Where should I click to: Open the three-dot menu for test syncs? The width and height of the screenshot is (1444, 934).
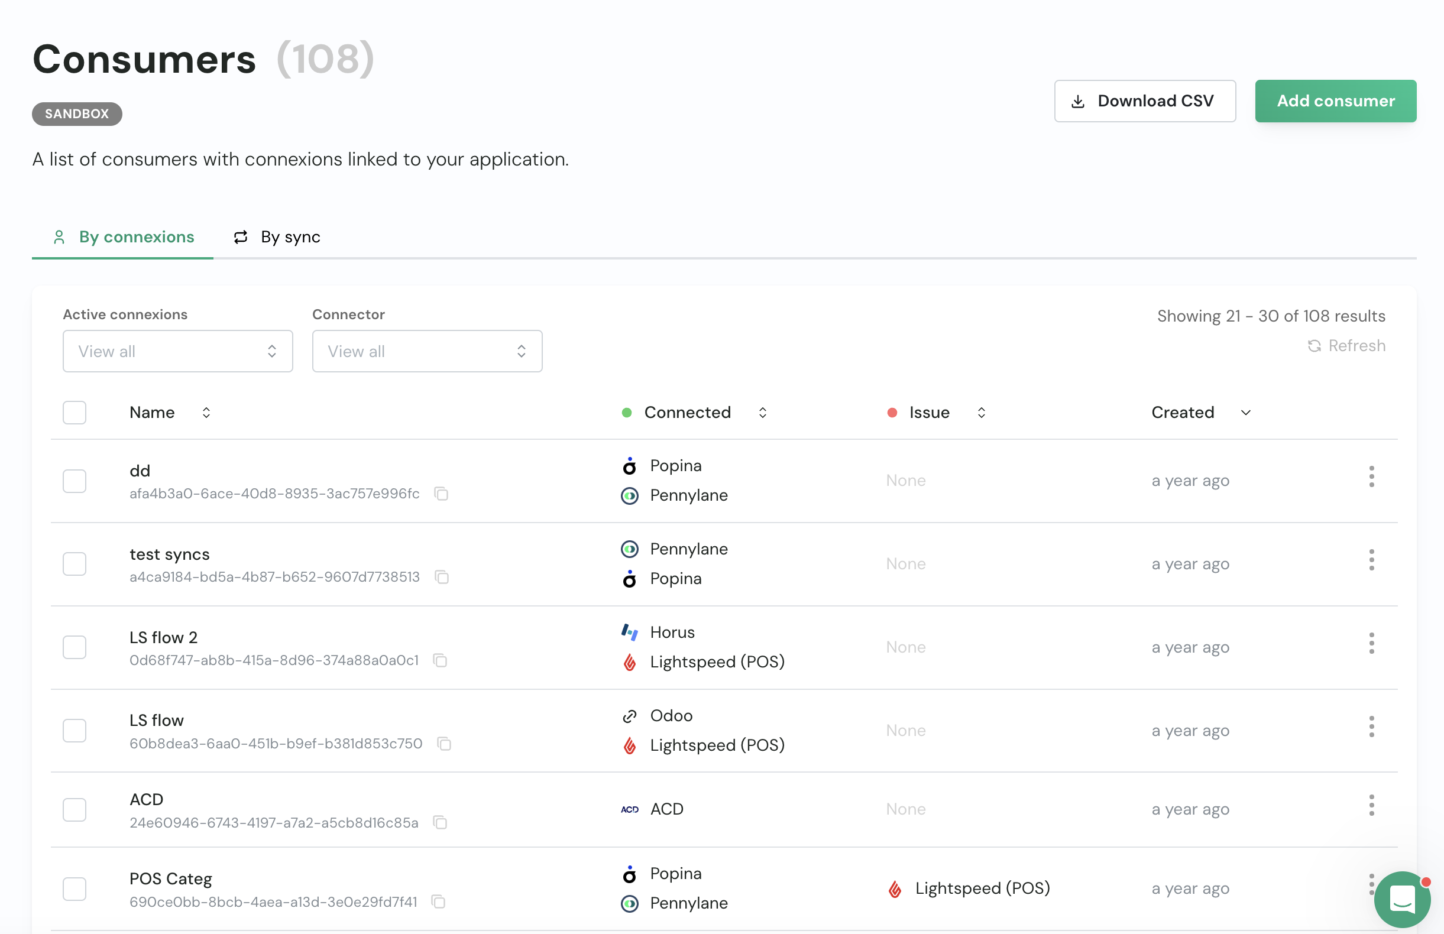pos(1371,560)
